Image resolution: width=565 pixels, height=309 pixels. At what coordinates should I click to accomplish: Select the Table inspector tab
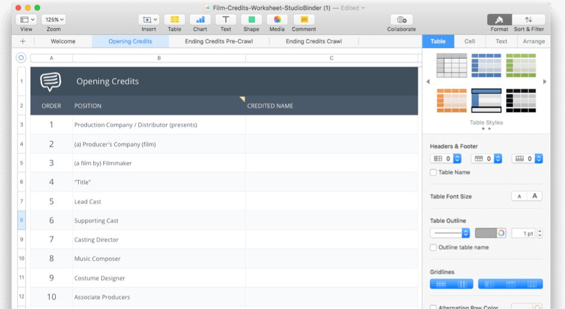click(438, 41)
